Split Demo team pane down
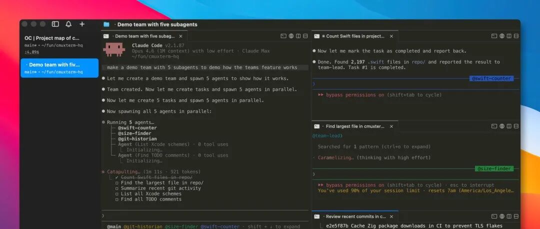540x229 pixels. click(305, 36)
